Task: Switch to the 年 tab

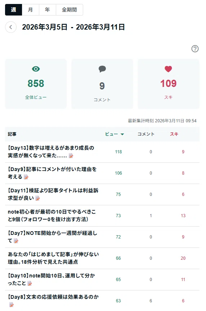Action: (x=47, y=10)
